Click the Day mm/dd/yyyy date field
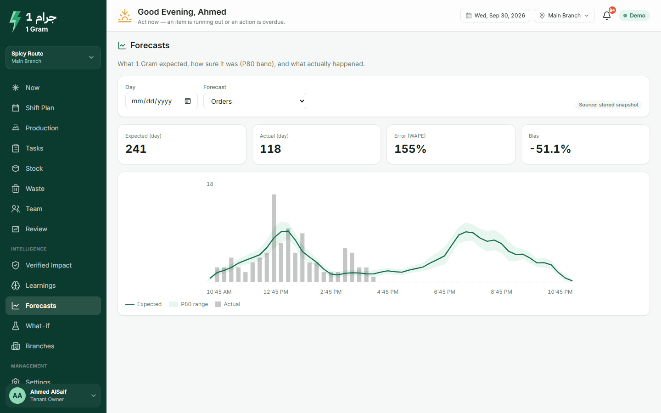The image size is (661, 413). tap(162, 101)
